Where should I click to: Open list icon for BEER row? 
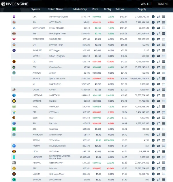coord(163,118)
